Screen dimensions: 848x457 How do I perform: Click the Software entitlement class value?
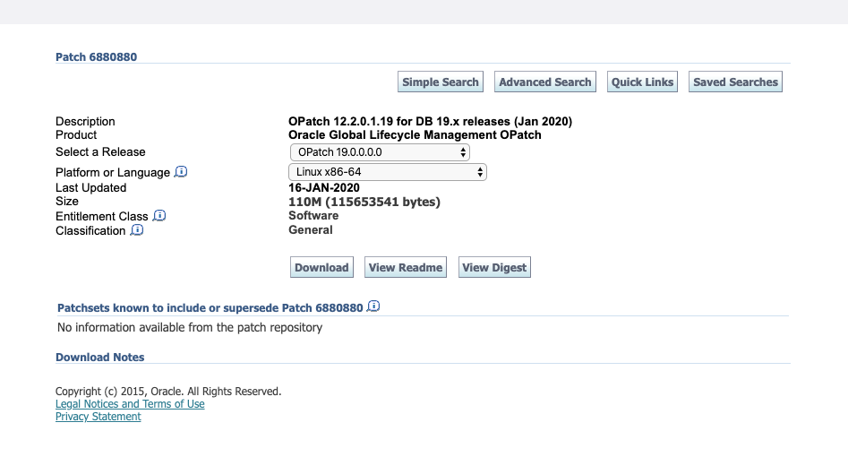click(313, 215)
